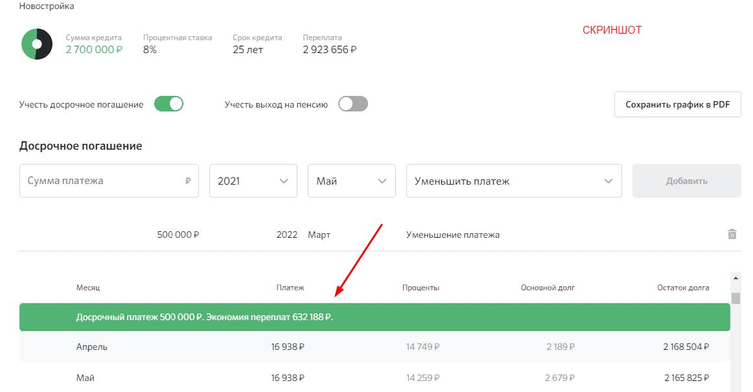Click the interest rate value 8%

click(x=150, y=49)
